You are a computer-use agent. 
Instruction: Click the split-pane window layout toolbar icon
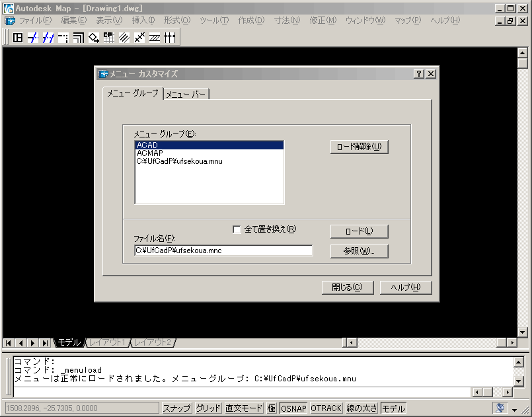(x=18, y=37)
